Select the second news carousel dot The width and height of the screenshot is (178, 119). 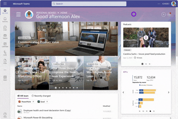(59, 88)
